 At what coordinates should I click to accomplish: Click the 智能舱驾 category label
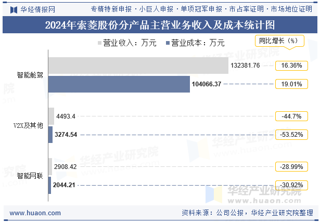[x=30, y=75]
